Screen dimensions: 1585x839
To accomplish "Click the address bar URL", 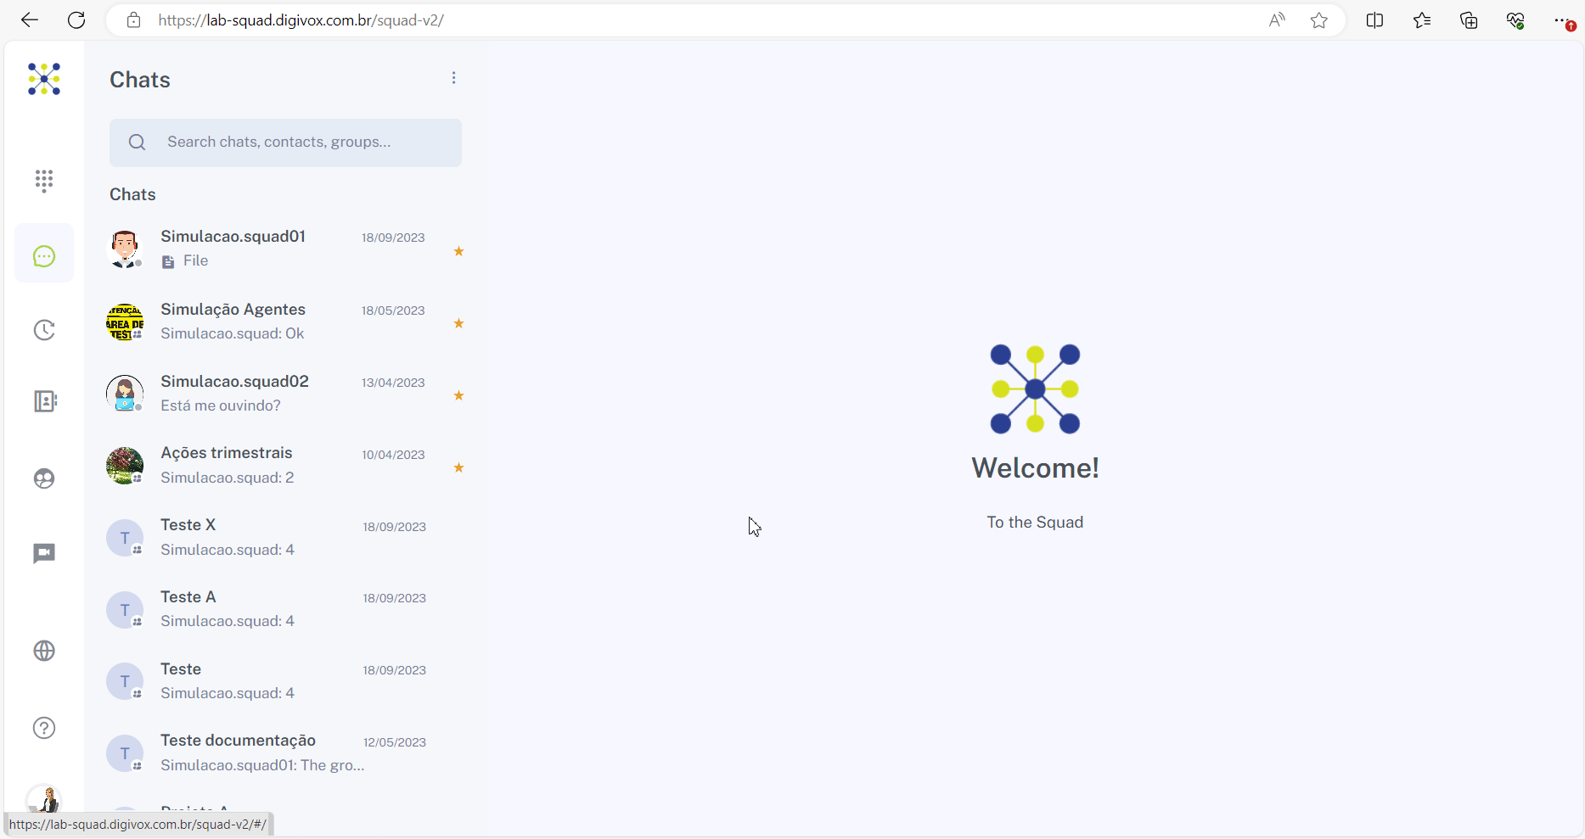I will 301,20.
